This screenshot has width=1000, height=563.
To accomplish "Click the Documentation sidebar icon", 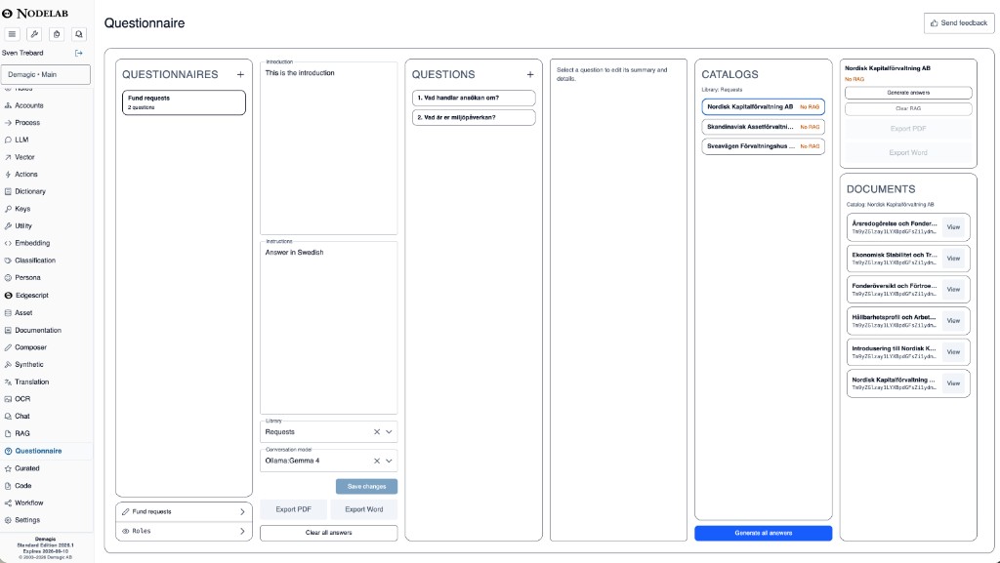I will click(8, 331).
